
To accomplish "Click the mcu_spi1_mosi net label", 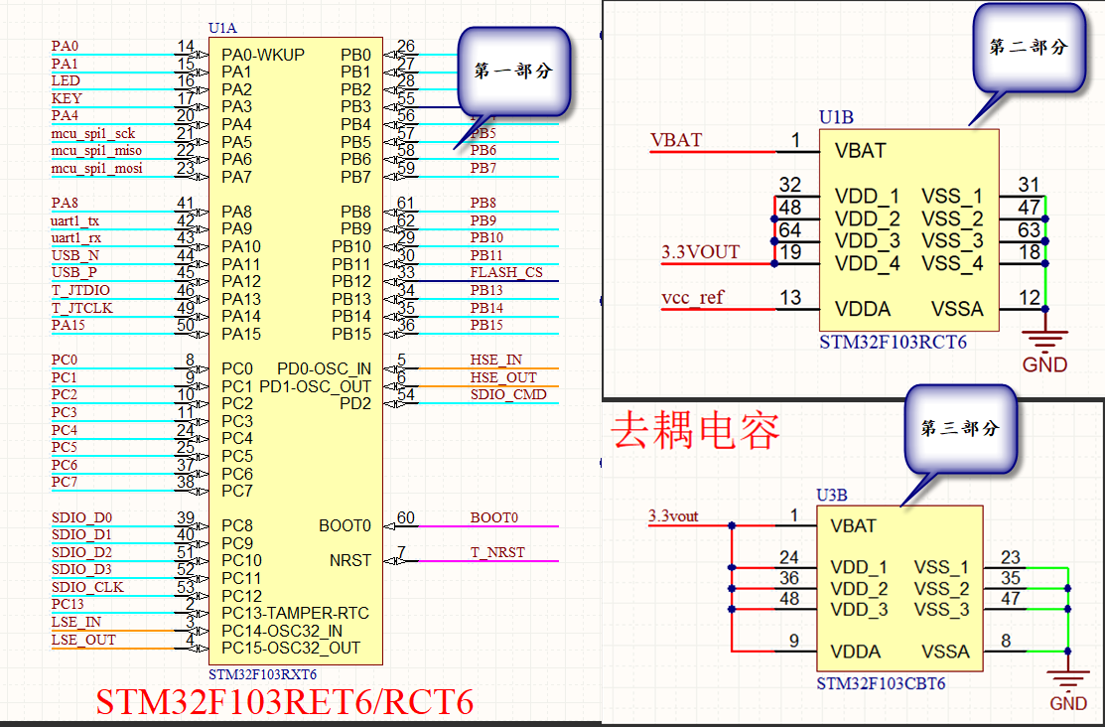I will pyautogui.click(x=96, y=169).
